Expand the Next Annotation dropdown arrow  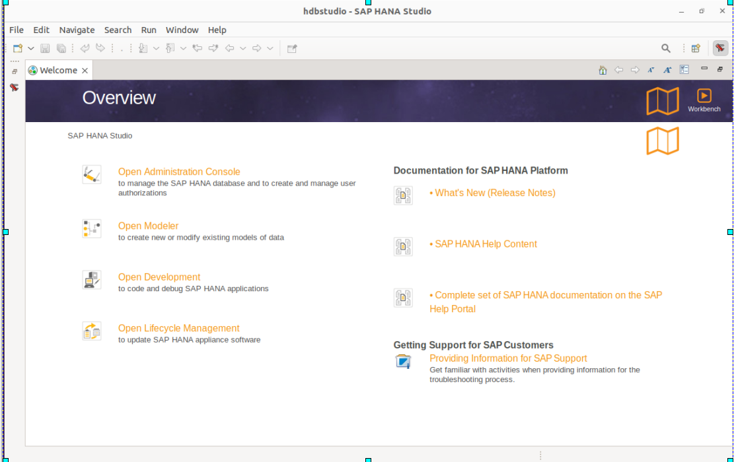156,48
